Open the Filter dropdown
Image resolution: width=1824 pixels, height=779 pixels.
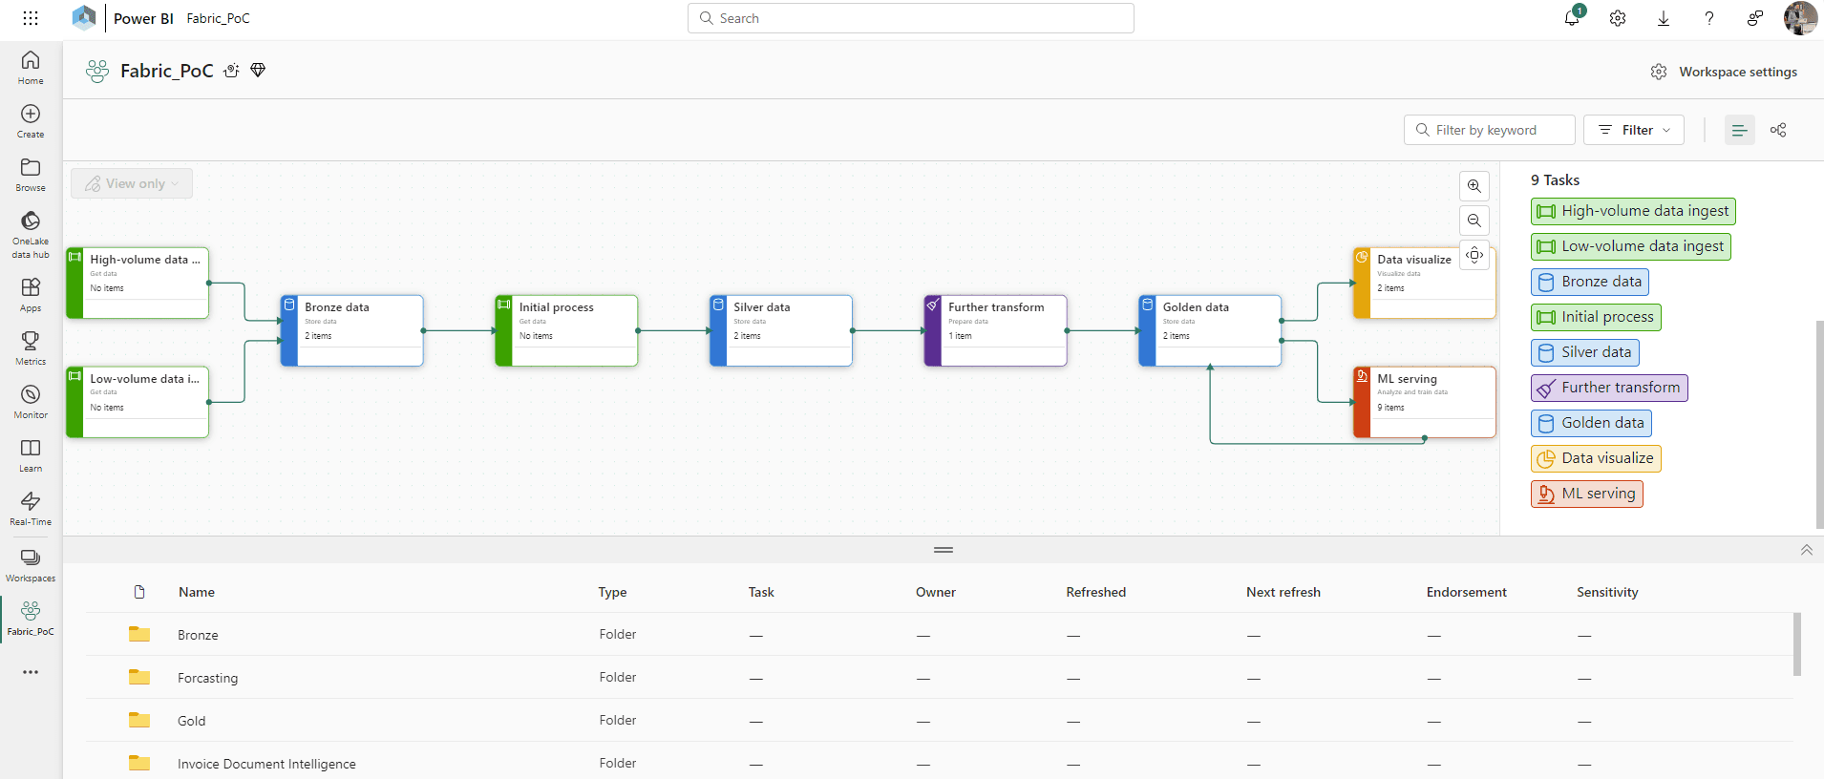pyautogui.click(x=1634, y=130)
